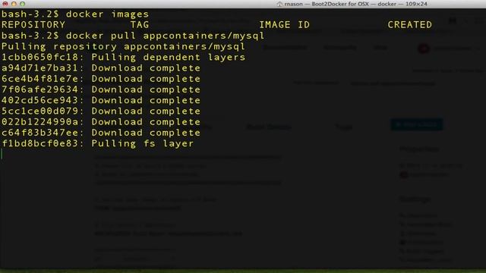Click the CREATED column header

410,25
